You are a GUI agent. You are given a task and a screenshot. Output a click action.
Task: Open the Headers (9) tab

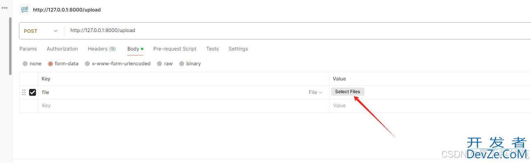(x=102, y=49)
